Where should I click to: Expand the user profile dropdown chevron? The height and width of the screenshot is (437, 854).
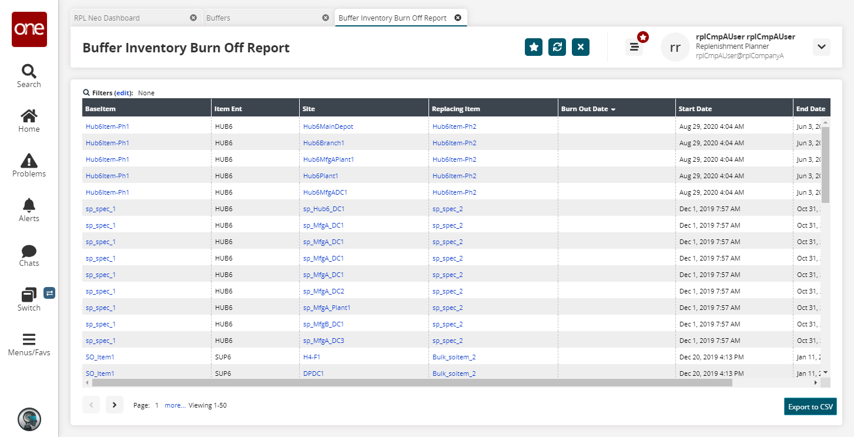[821, 47]
